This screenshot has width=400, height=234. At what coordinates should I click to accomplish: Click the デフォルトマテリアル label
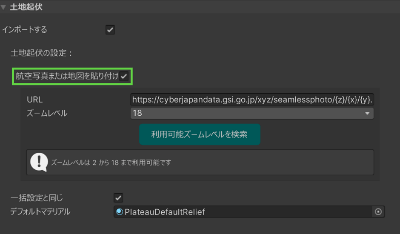40,211
